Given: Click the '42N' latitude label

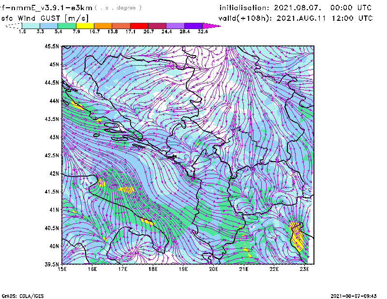Looking at the screenshot, I should click(x=54, y=173).
